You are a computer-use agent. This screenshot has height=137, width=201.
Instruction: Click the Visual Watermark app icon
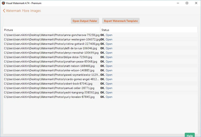point(3,3)
